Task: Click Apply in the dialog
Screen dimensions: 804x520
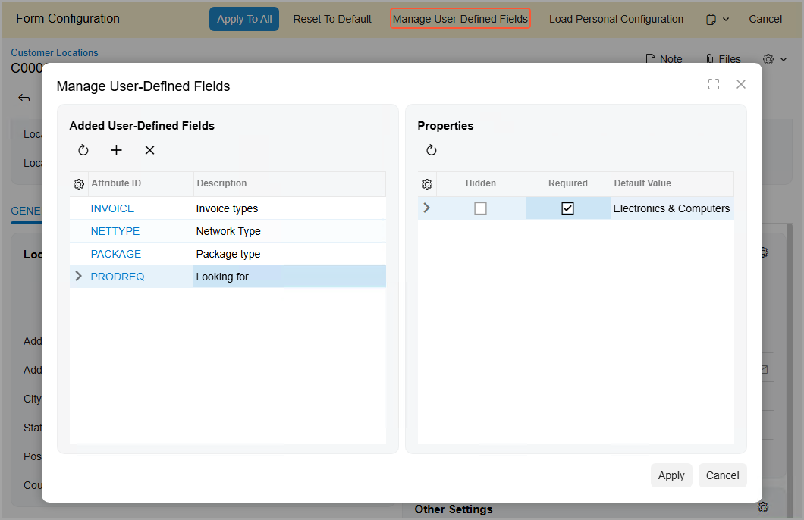Action: [x=671, y=475]
